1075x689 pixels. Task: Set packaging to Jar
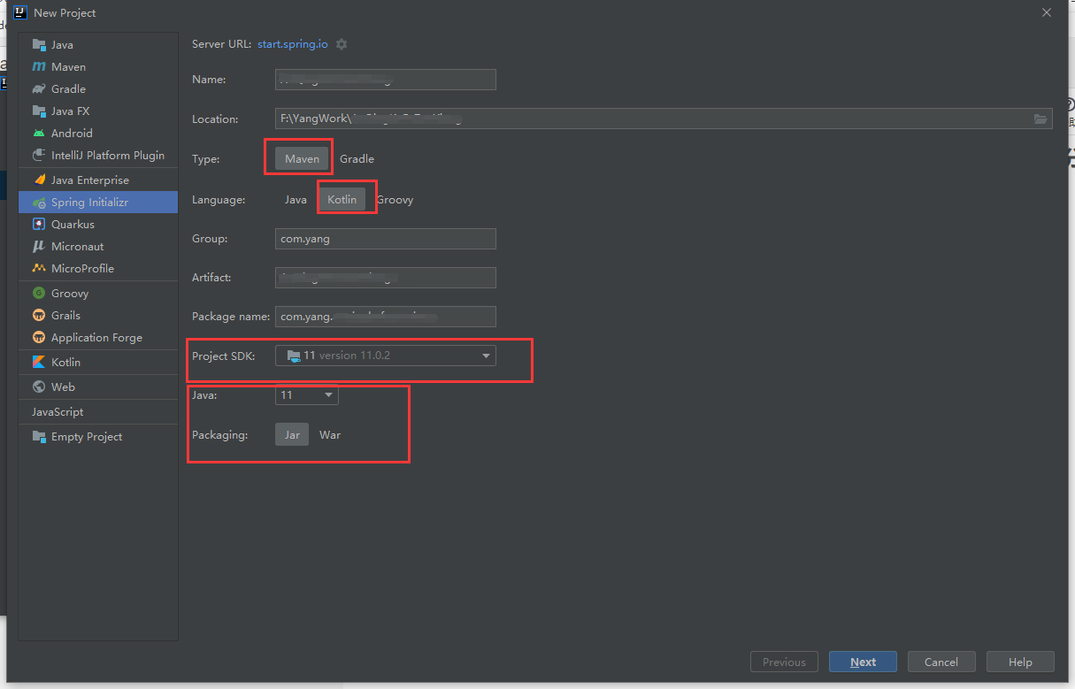pyautogui.click(x=292, y=434)
